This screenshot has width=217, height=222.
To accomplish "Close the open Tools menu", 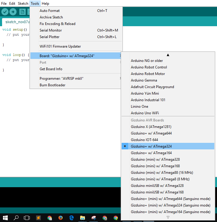I will pyautogui.click(x=35, y=3).
